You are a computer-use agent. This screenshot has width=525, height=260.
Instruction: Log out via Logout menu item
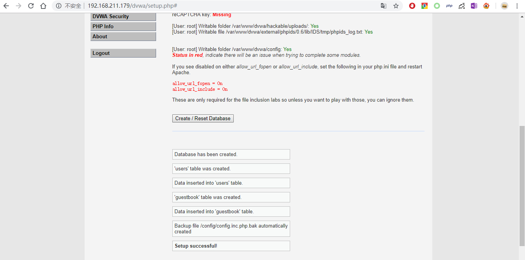[123, 53]
